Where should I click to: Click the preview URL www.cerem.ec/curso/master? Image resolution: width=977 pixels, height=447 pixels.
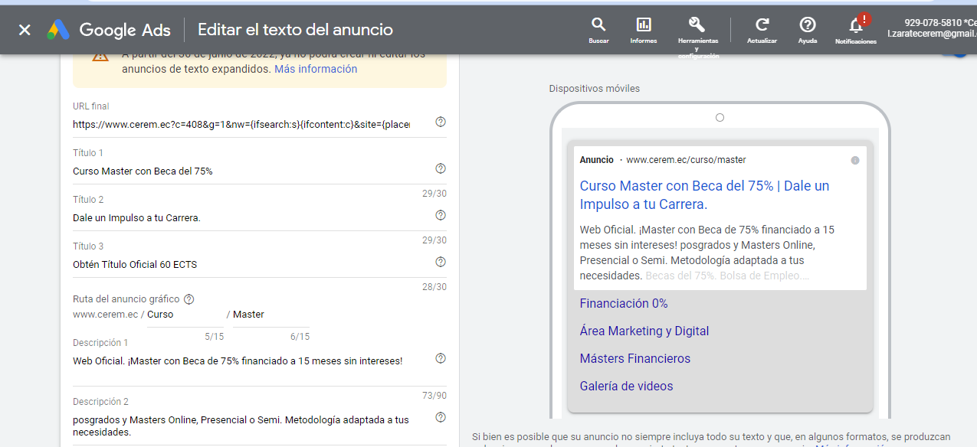pos(686,160)
